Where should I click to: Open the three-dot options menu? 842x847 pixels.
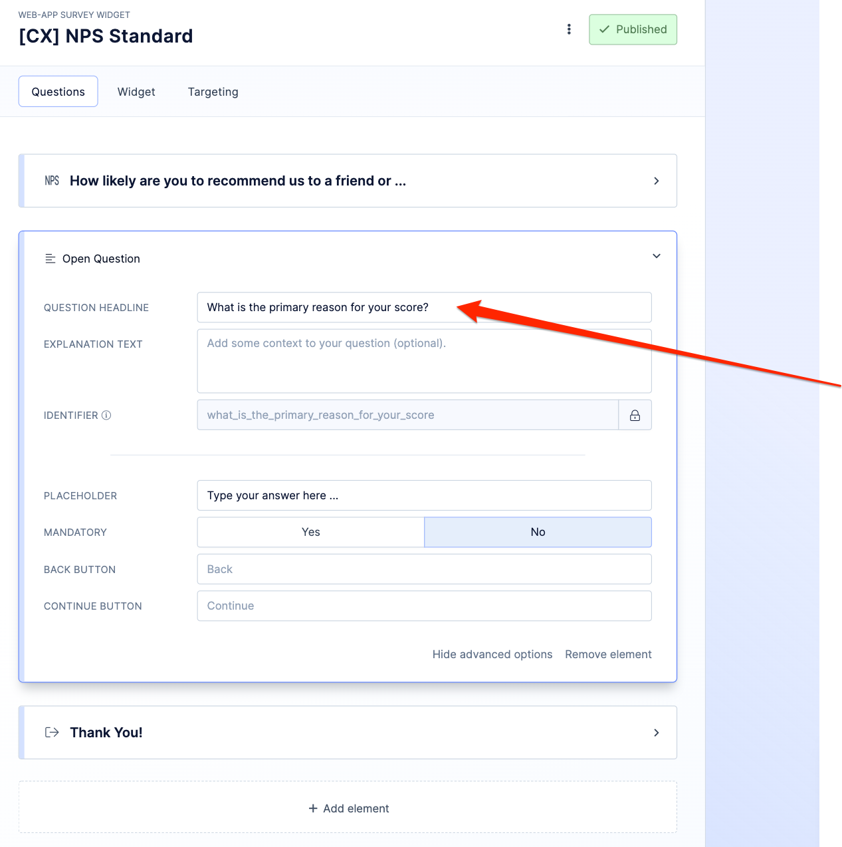tap(569, 29)
